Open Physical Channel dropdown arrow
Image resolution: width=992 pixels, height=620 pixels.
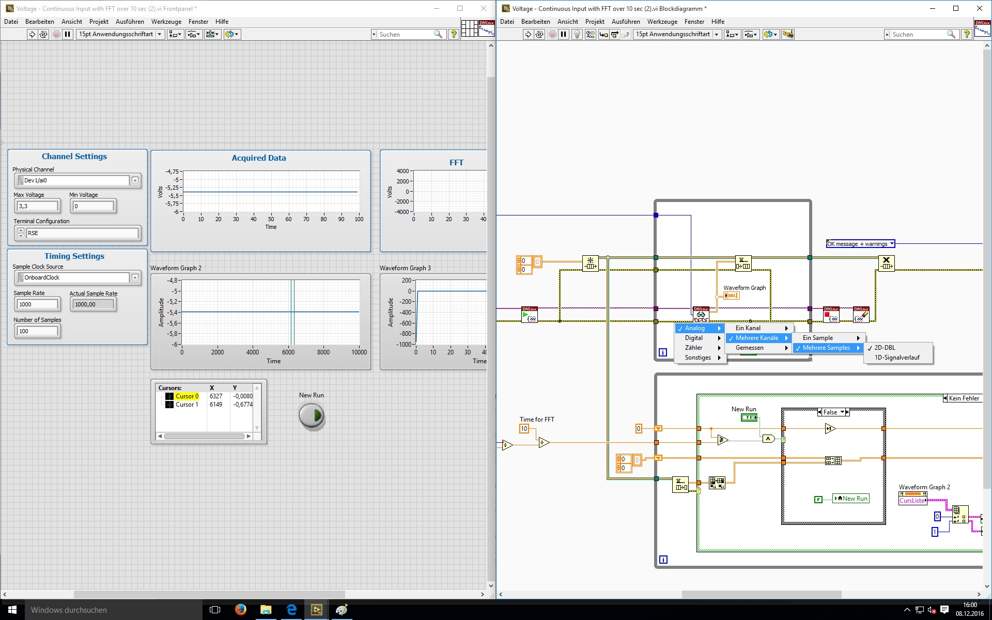[135, 180]
